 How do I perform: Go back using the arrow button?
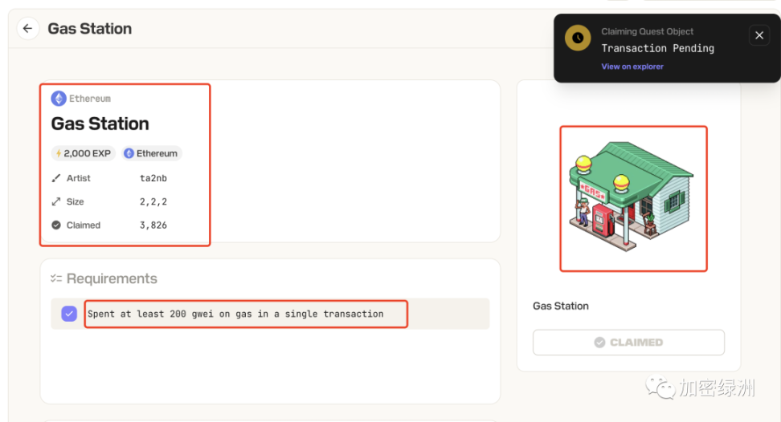(x=28, y=28)
